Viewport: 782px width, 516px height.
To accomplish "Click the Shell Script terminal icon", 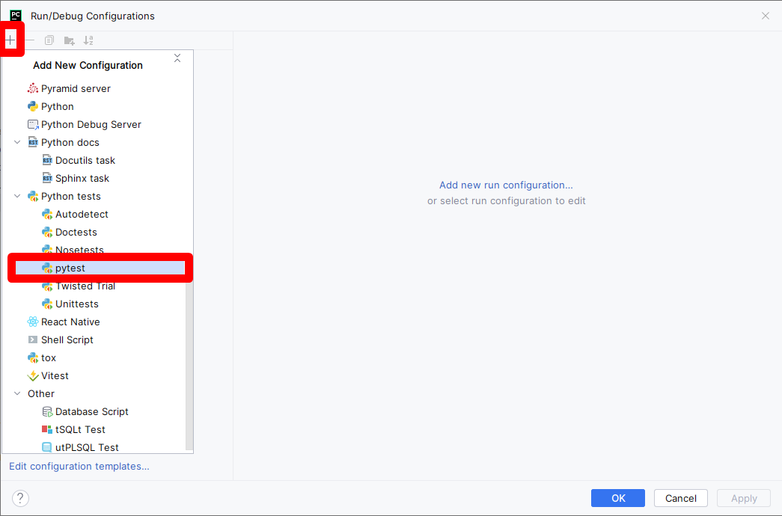I will pos(33,340).
